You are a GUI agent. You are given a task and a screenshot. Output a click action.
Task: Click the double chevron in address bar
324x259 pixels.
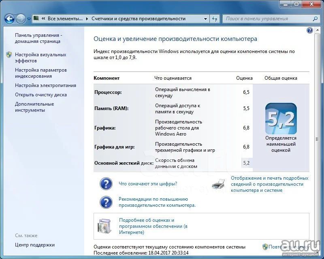click(43, 19)
